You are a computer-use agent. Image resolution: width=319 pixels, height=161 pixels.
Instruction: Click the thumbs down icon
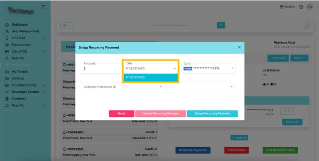pos(272,84)
